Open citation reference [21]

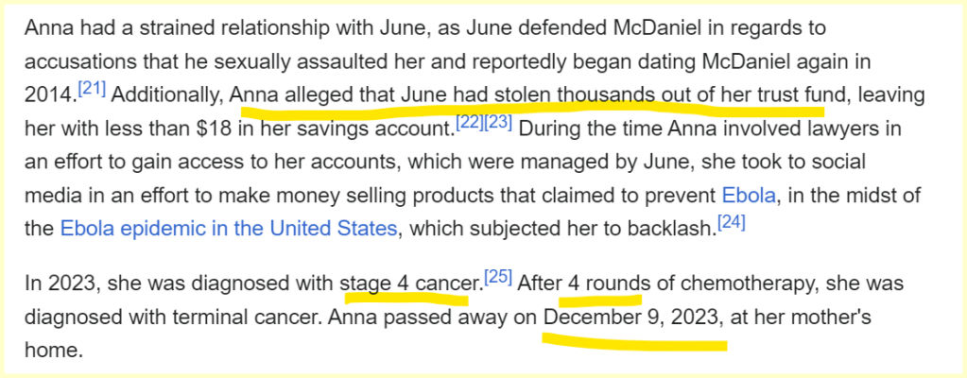click(93, 89)
